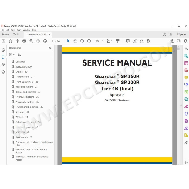Add to starred files with star icon

click(11, 41)
